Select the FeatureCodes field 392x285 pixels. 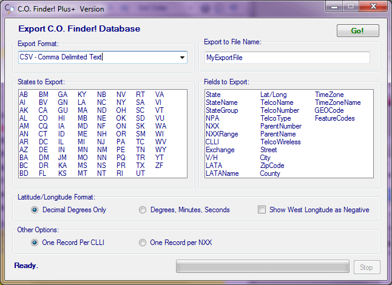[x=335, y=118]
